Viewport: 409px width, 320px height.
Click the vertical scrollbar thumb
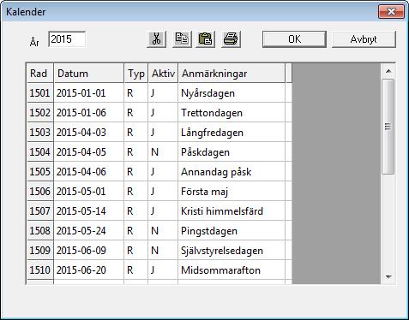point(388,127)
